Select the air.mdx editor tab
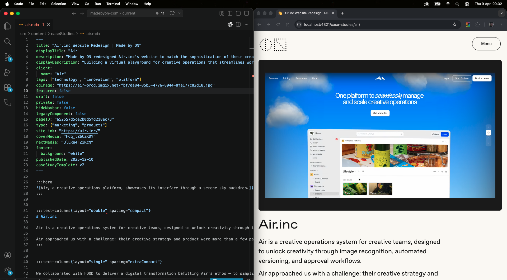Viewport: 507px width, 280px height. 34,25
